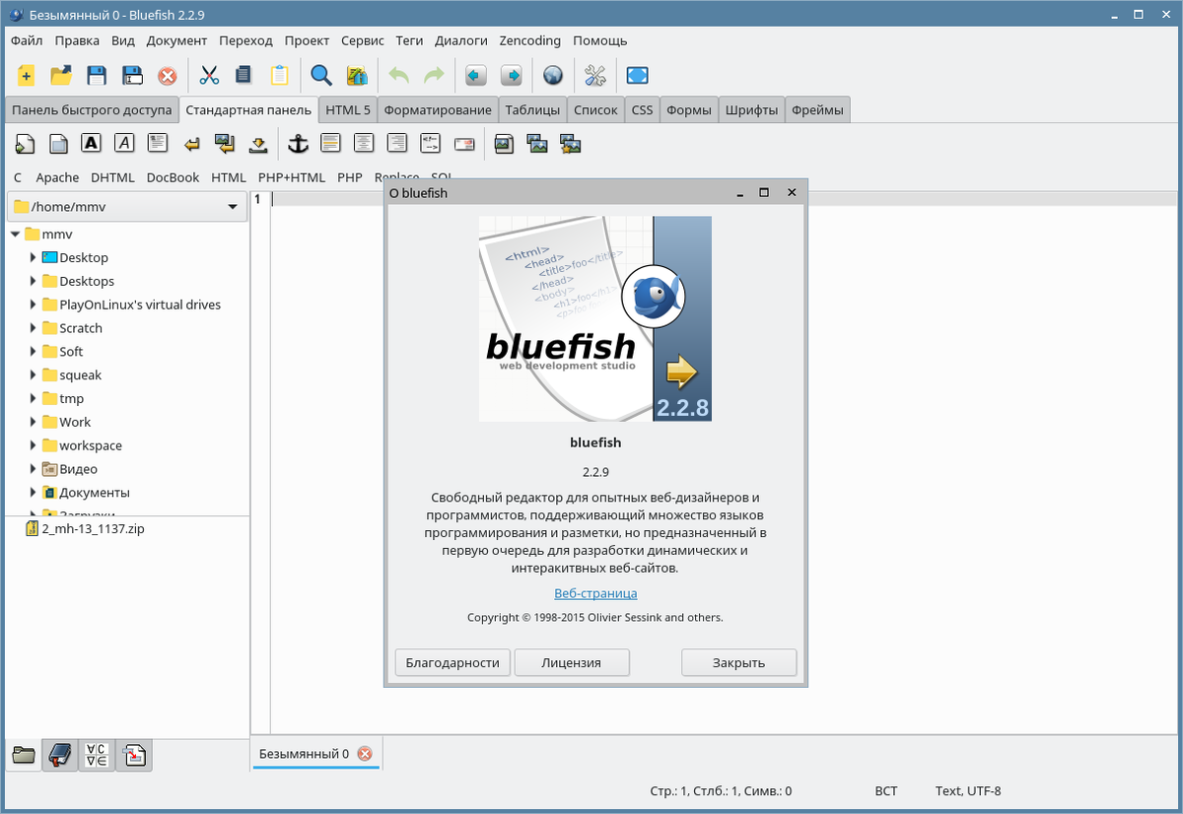
Task: Insert body tag with the blank page icon
Action: click(59, 144)
